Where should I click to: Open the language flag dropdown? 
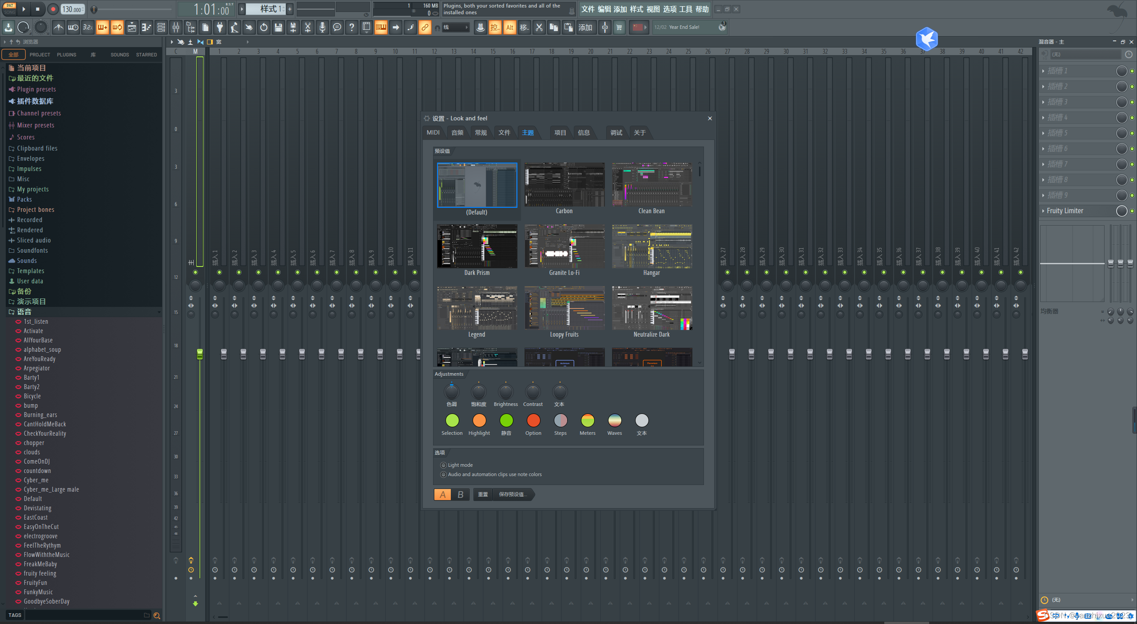pyautogui.click(x=640, y=27)
